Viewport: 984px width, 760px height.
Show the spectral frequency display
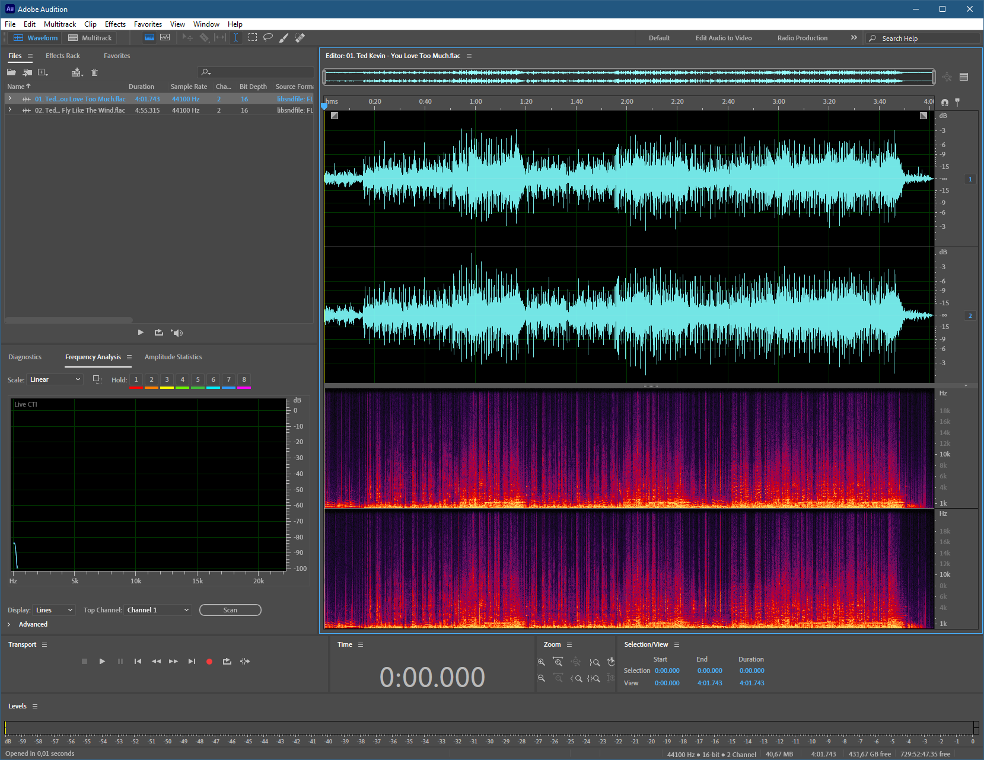click(x=149, y=37)
